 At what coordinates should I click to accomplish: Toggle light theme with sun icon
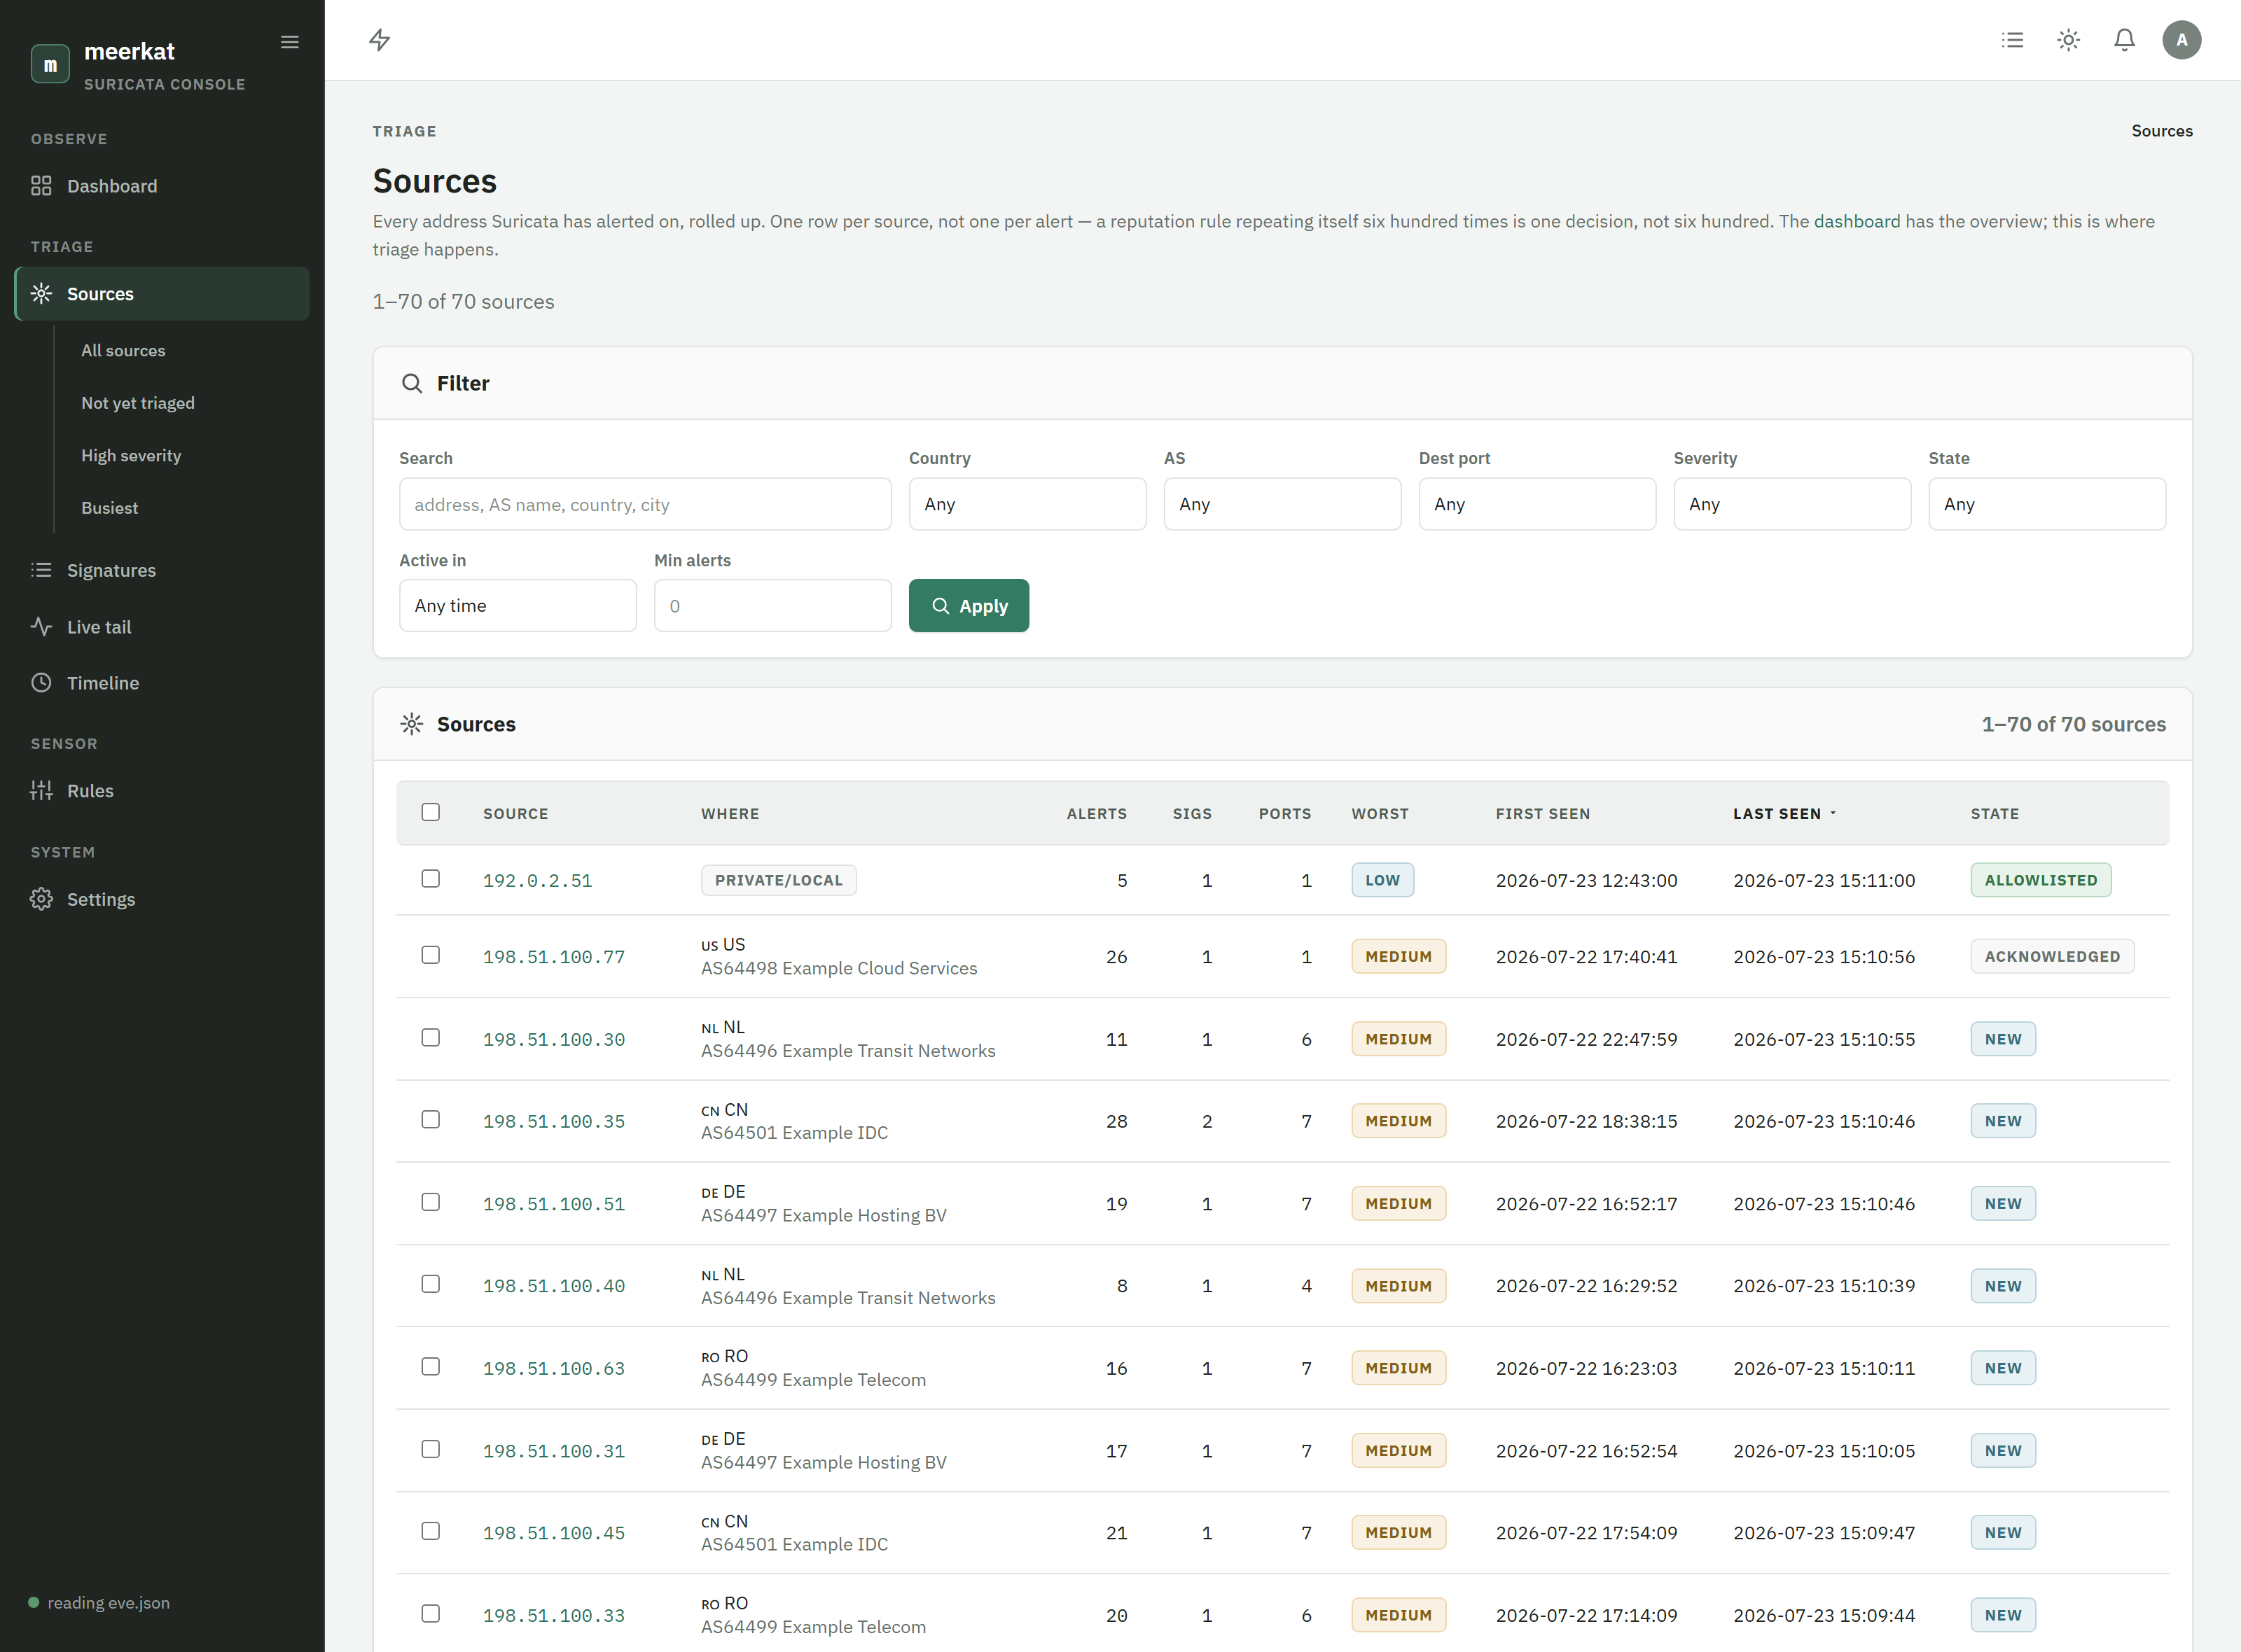[x=2069, y=40]
